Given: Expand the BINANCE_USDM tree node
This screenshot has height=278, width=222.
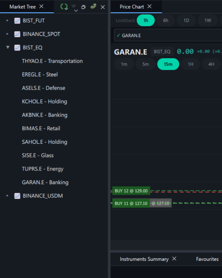Looking at the screenshot, I should tap(7, 196).
